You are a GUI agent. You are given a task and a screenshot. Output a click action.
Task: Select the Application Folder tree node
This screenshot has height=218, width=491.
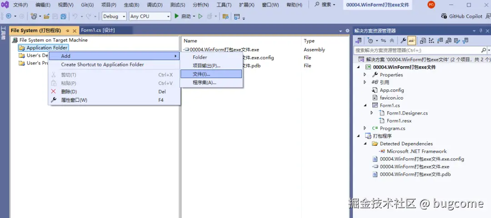point(47,48)
